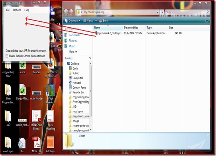Select JAD desktop folder icon
216x156 pixels.
[8, 118]
